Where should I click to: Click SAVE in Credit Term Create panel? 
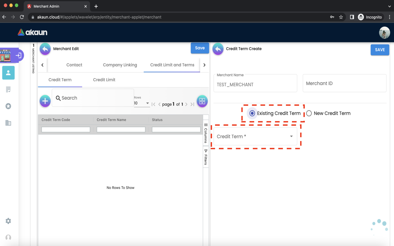pyautogui.click(x=380, y=50)
